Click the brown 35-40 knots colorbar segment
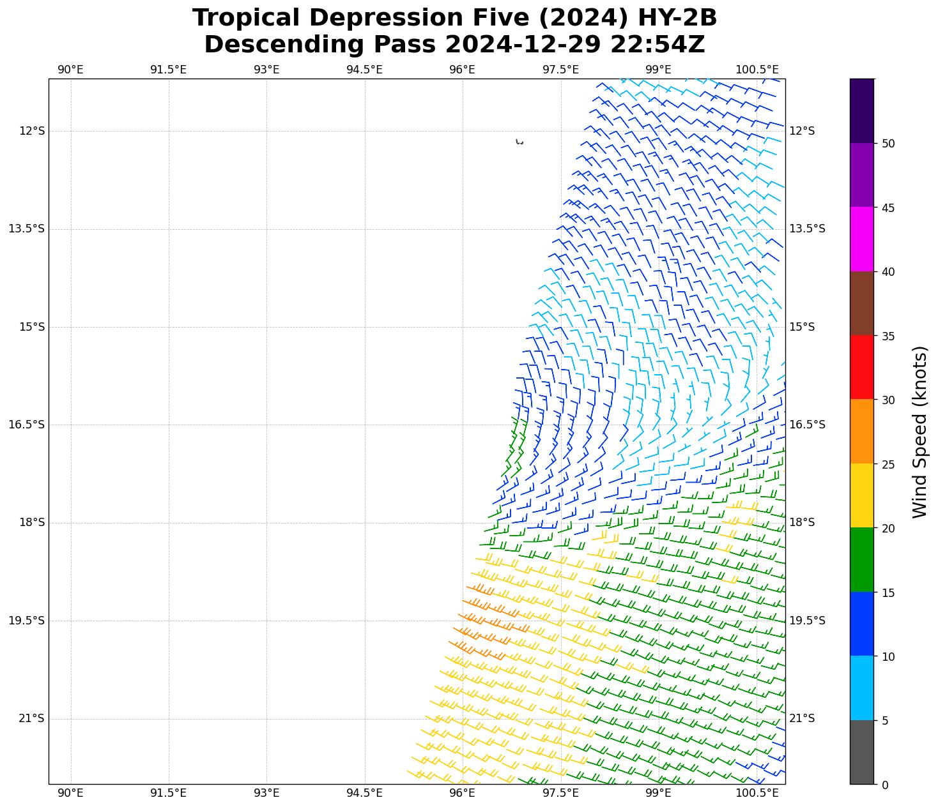The width and height of the screenshot is (938, 807). point(861,303)
